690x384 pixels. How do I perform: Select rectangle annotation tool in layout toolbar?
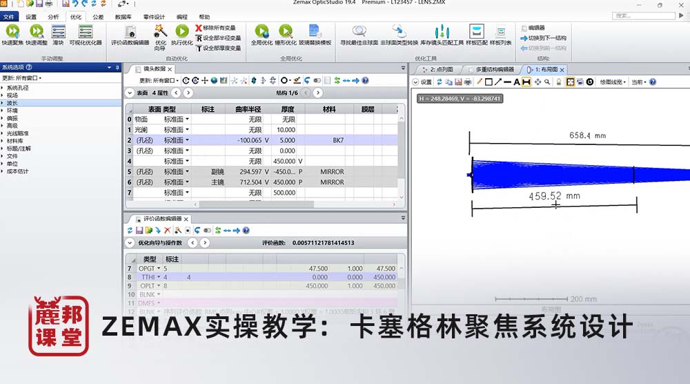(489, 82)
